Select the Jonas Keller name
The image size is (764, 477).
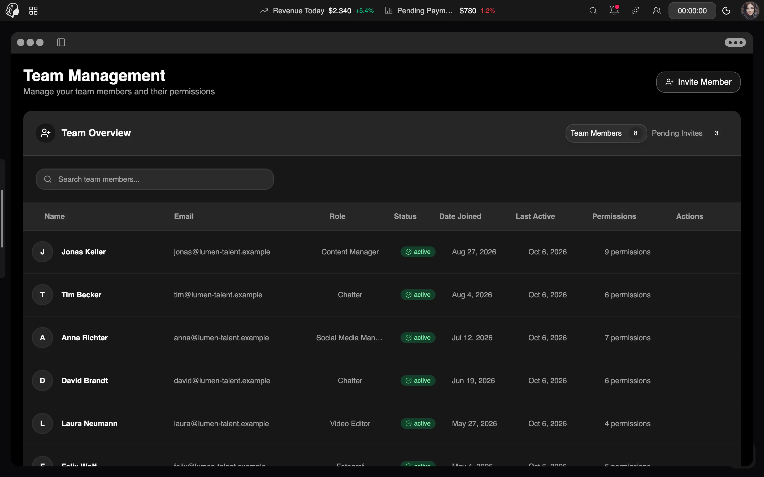[x=83, y=252]
